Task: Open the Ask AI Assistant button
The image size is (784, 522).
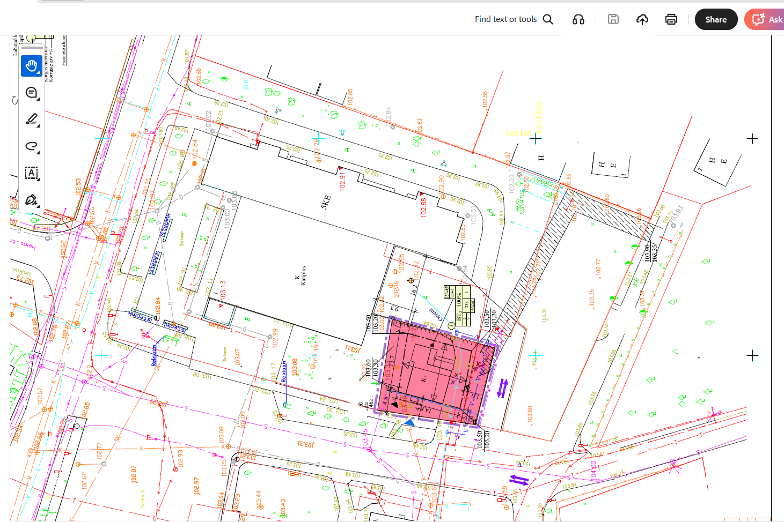Action: click(766, 19)
